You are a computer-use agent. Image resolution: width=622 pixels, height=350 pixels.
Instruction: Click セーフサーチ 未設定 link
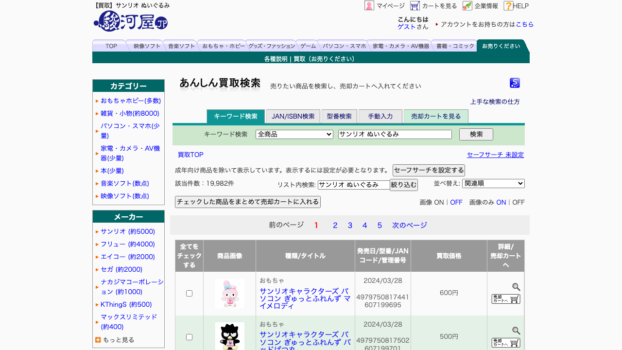(x=495, y=155)
